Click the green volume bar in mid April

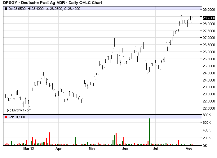point(75,141)
